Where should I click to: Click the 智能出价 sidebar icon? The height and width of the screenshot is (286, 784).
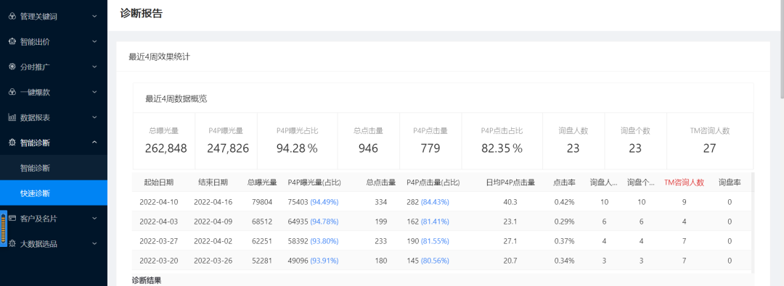(x=12, y=42)
